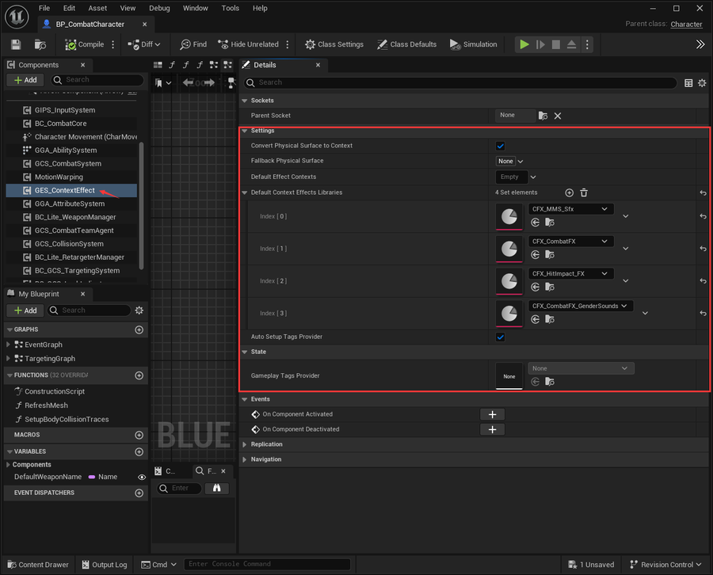Toggle Convert Physical Surface to Context checkbox

coord(500,146)
